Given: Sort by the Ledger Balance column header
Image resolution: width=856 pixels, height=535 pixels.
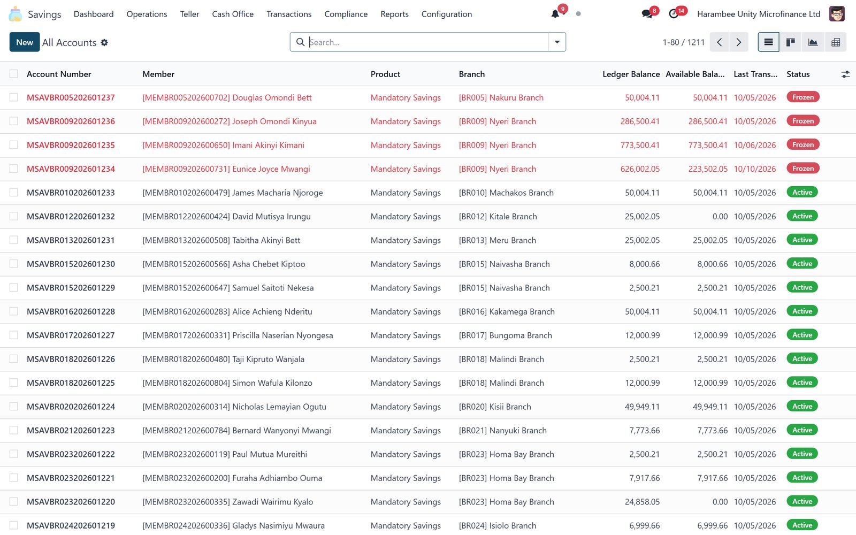Looking at the screenshot, I should click(631, 74).
